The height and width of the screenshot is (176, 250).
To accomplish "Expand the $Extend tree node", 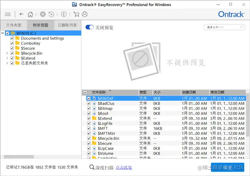I will [x=7, y=58].
